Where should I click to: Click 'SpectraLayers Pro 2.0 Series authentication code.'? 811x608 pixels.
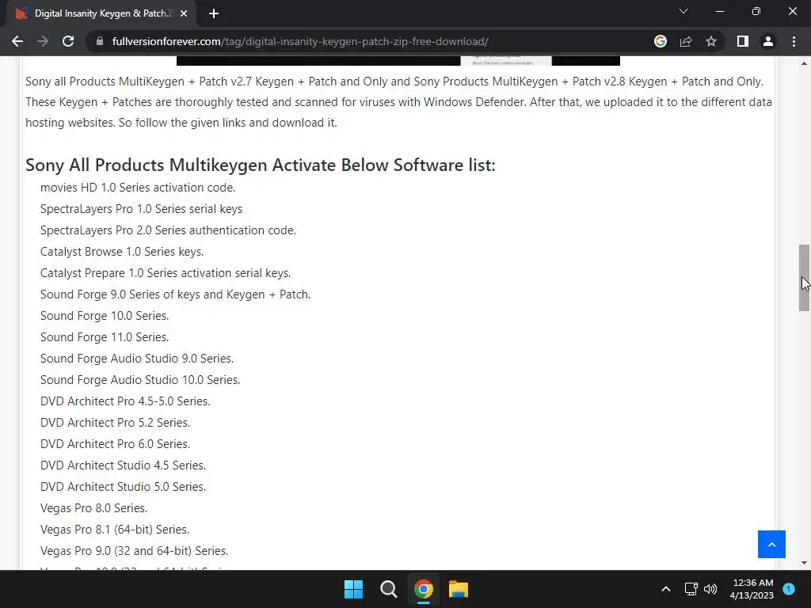click(168, 230)
